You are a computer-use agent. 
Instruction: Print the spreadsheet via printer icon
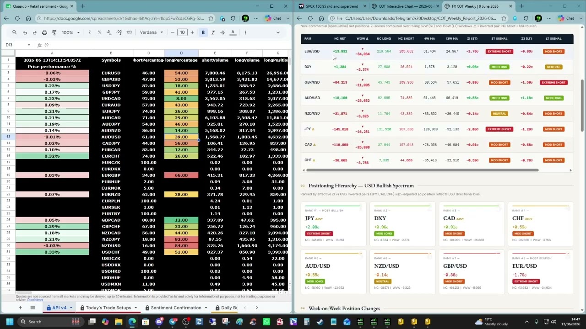point(44,32)
